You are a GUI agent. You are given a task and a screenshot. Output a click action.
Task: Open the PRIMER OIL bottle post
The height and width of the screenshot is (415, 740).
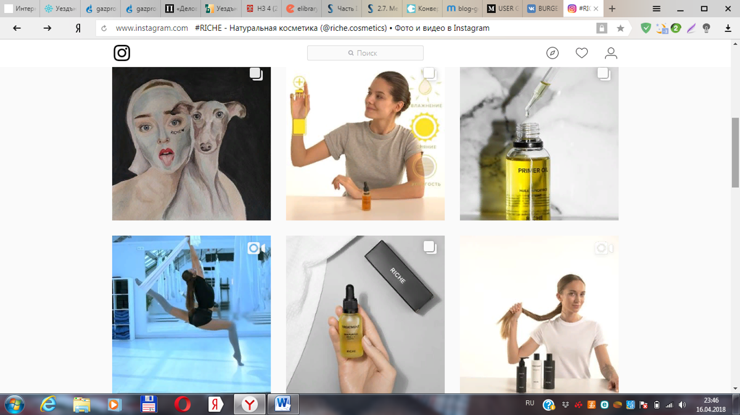tap(539, 143)
